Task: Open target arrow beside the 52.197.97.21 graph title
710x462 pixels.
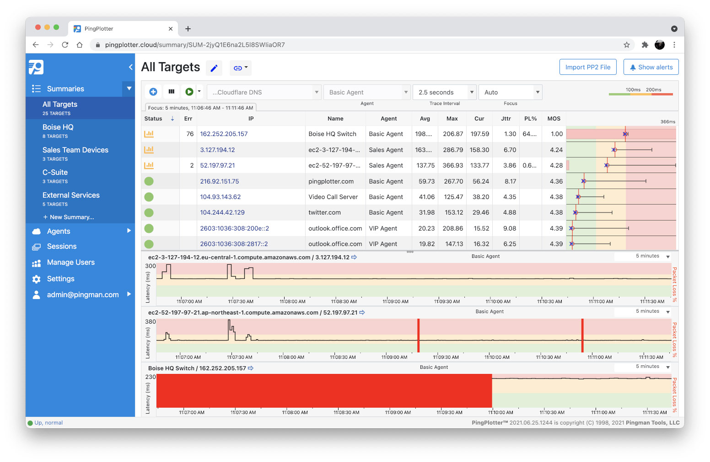Action: click(x=362, y=313)
